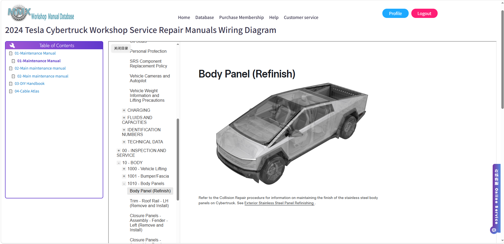Click the 2024 Tesla Cybertruck page title
Screen dimensions: 504x244
[141, 30]
